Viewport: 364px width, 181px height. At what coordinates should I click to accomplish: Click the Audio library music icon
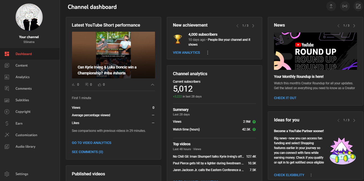7,147
